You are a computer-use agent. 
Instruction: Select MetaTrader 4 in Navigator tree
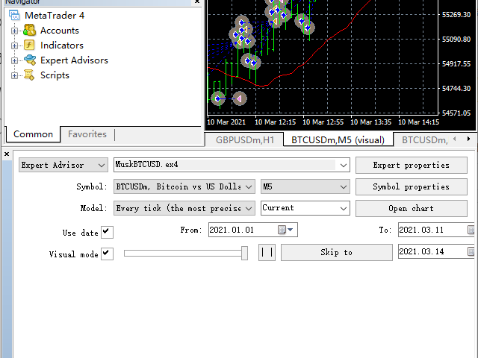(x=55, y=15)
